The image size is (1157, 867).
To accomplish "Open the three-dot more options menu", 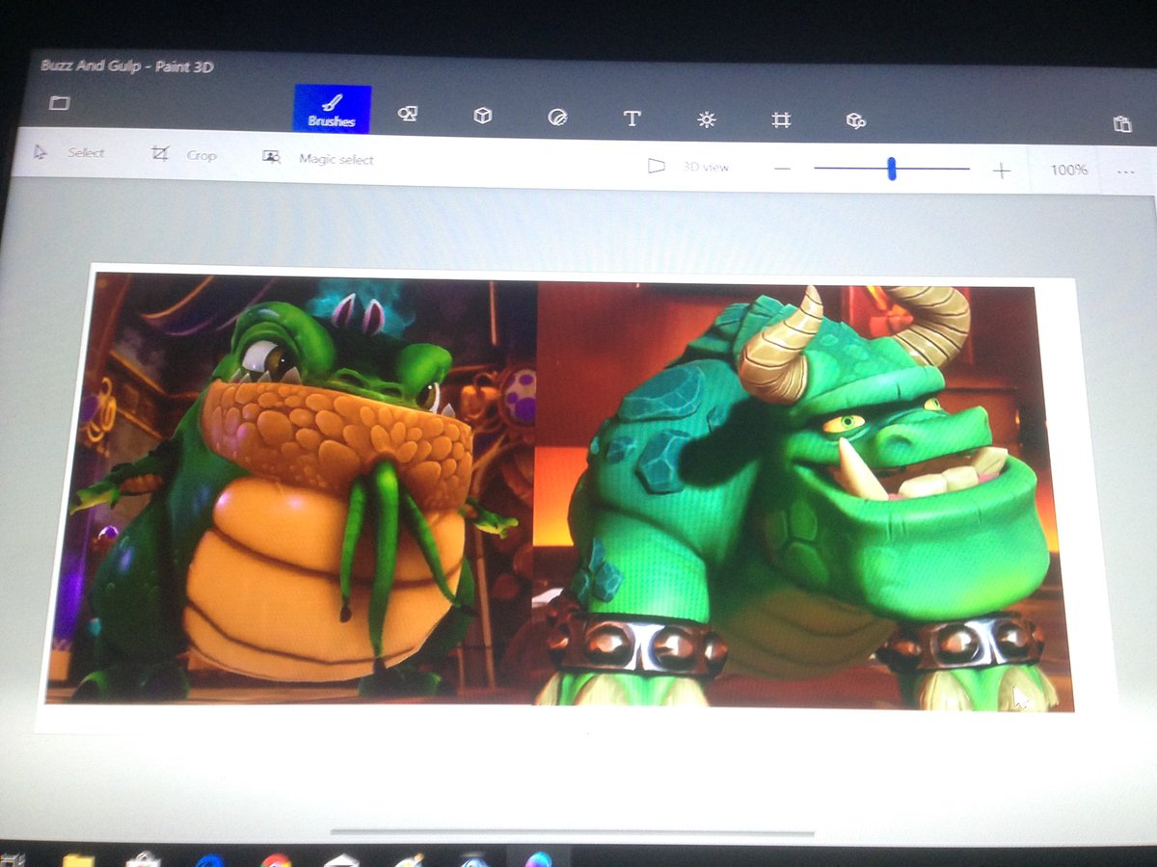I will 1125,172.
